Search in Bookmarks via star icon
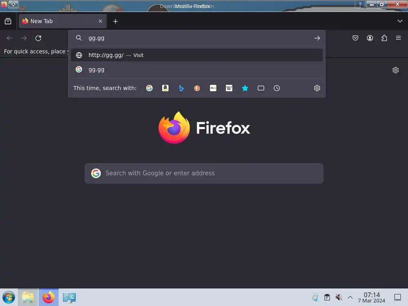408x306 pixels. tap(245, 88)
